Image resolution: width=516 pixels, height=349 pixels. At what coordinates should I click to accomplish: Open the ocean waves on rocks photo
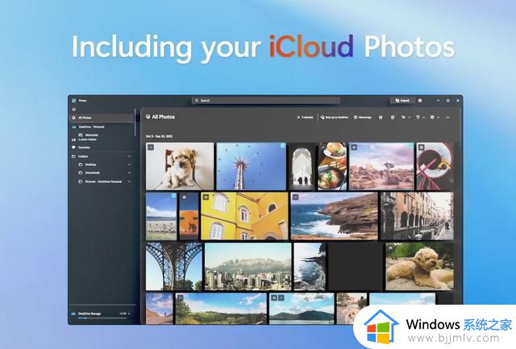click(310, 267)
